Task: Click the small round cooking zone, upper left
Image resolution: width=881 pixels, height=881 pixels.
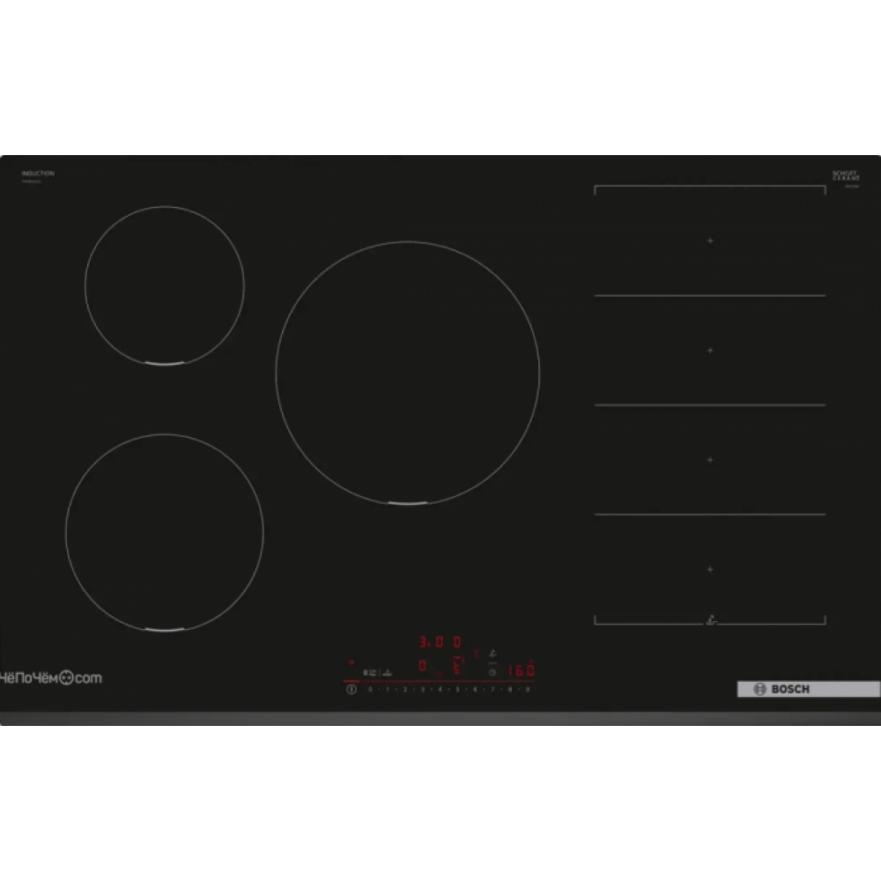Action: tap(165, 286)
